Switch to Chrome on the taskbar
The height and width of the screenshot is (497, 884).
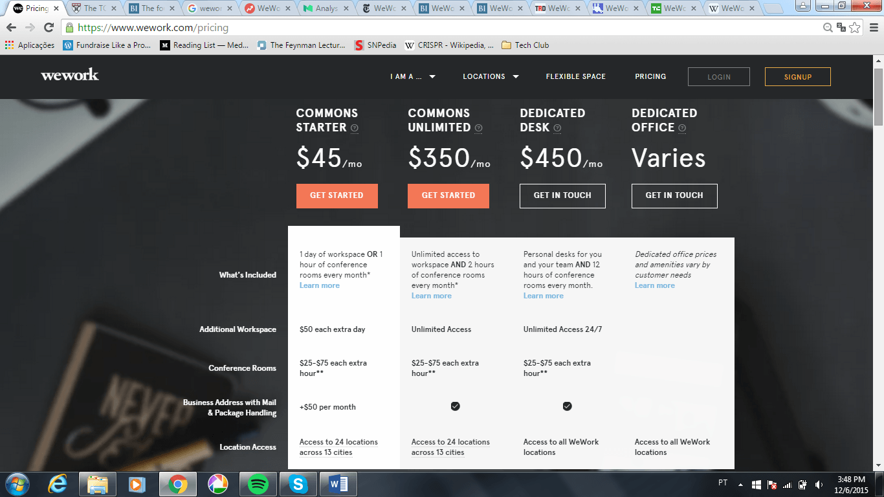coord(178,484)
